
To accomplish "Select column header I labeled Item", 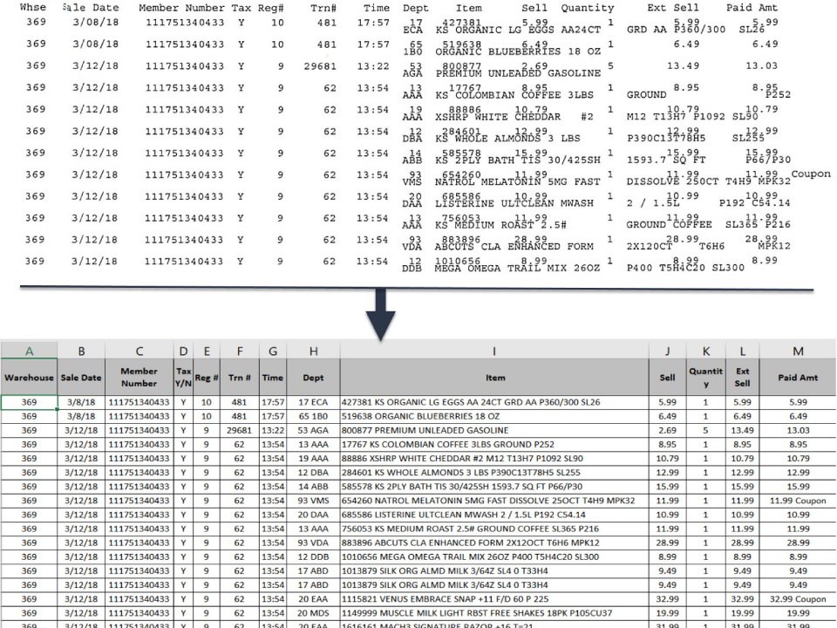I will (x=495, y=351).
